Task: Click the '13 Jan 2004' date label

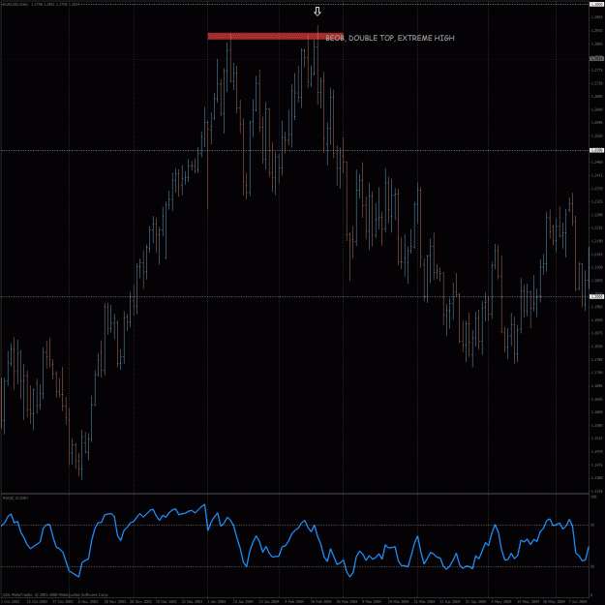Action: pos(243,601)
